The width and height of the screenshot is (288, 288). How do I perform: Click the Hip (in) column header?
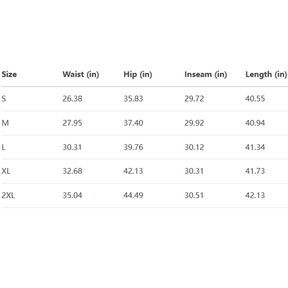(138, 74)
